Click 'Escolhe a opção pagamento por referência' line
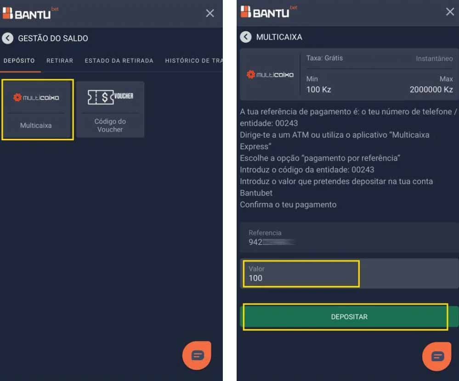Screen dimensions: 459x381 click(320, 158)
